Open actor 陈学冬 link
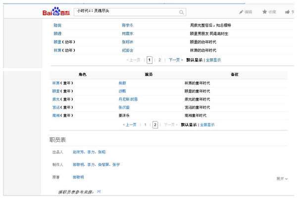Screen dimensions: 297x199 (128, 25)
